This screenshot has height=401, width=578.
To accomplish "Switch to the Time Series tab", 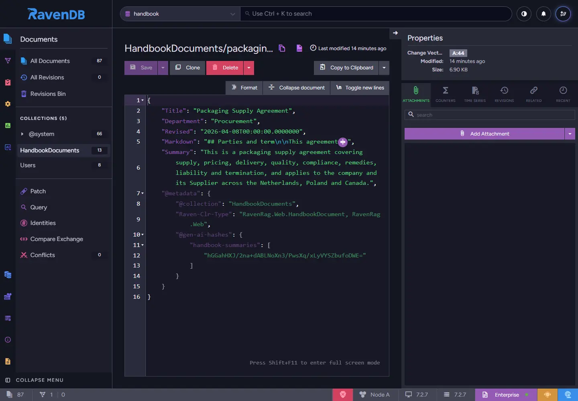I will 475,94.
